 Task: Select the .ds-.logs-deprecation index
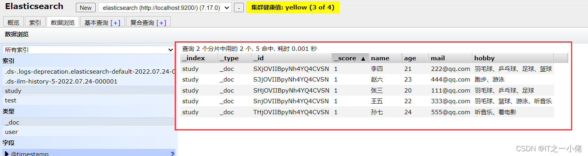89,72
